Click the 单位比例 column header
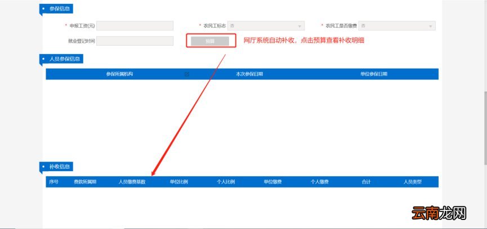Image resolution: width=487 pixels, height=229 pixels. [179, 182]
